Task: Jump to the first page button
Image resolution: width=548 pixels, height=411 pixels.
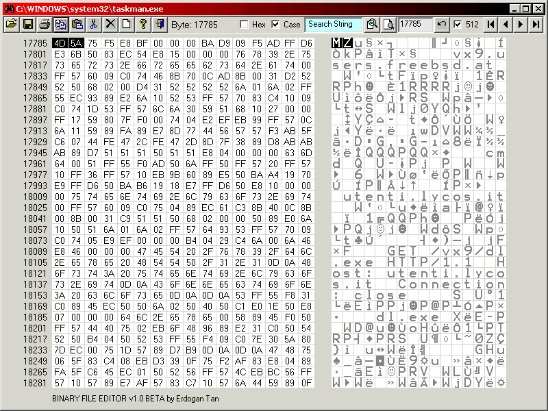Action: point(490,24)
